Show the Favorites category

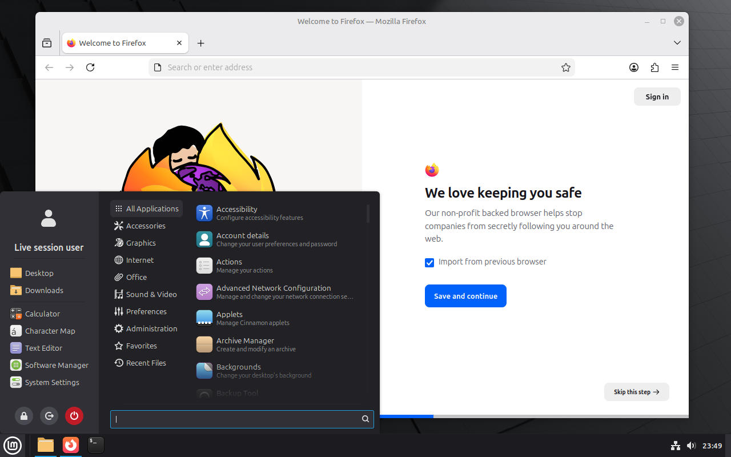[146, 346]
